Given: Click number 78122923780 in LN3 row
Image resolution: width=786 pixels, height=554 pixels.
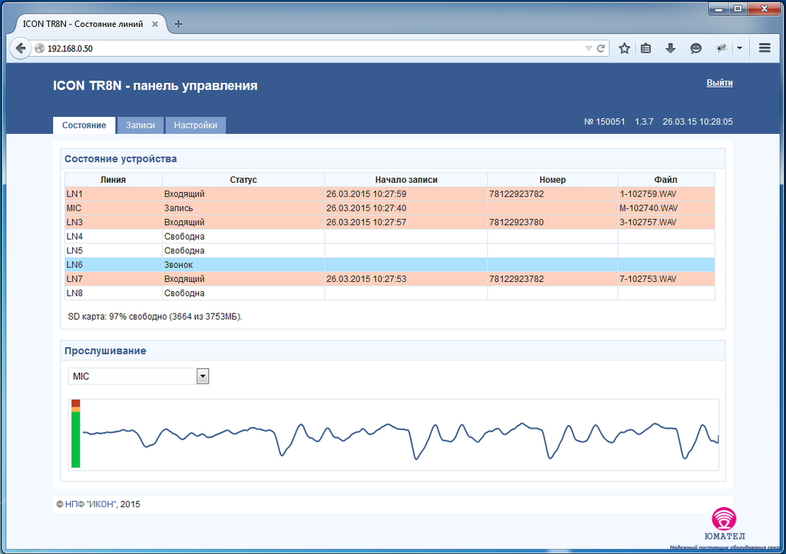Looking at the screenshot, I should (517, 222).
